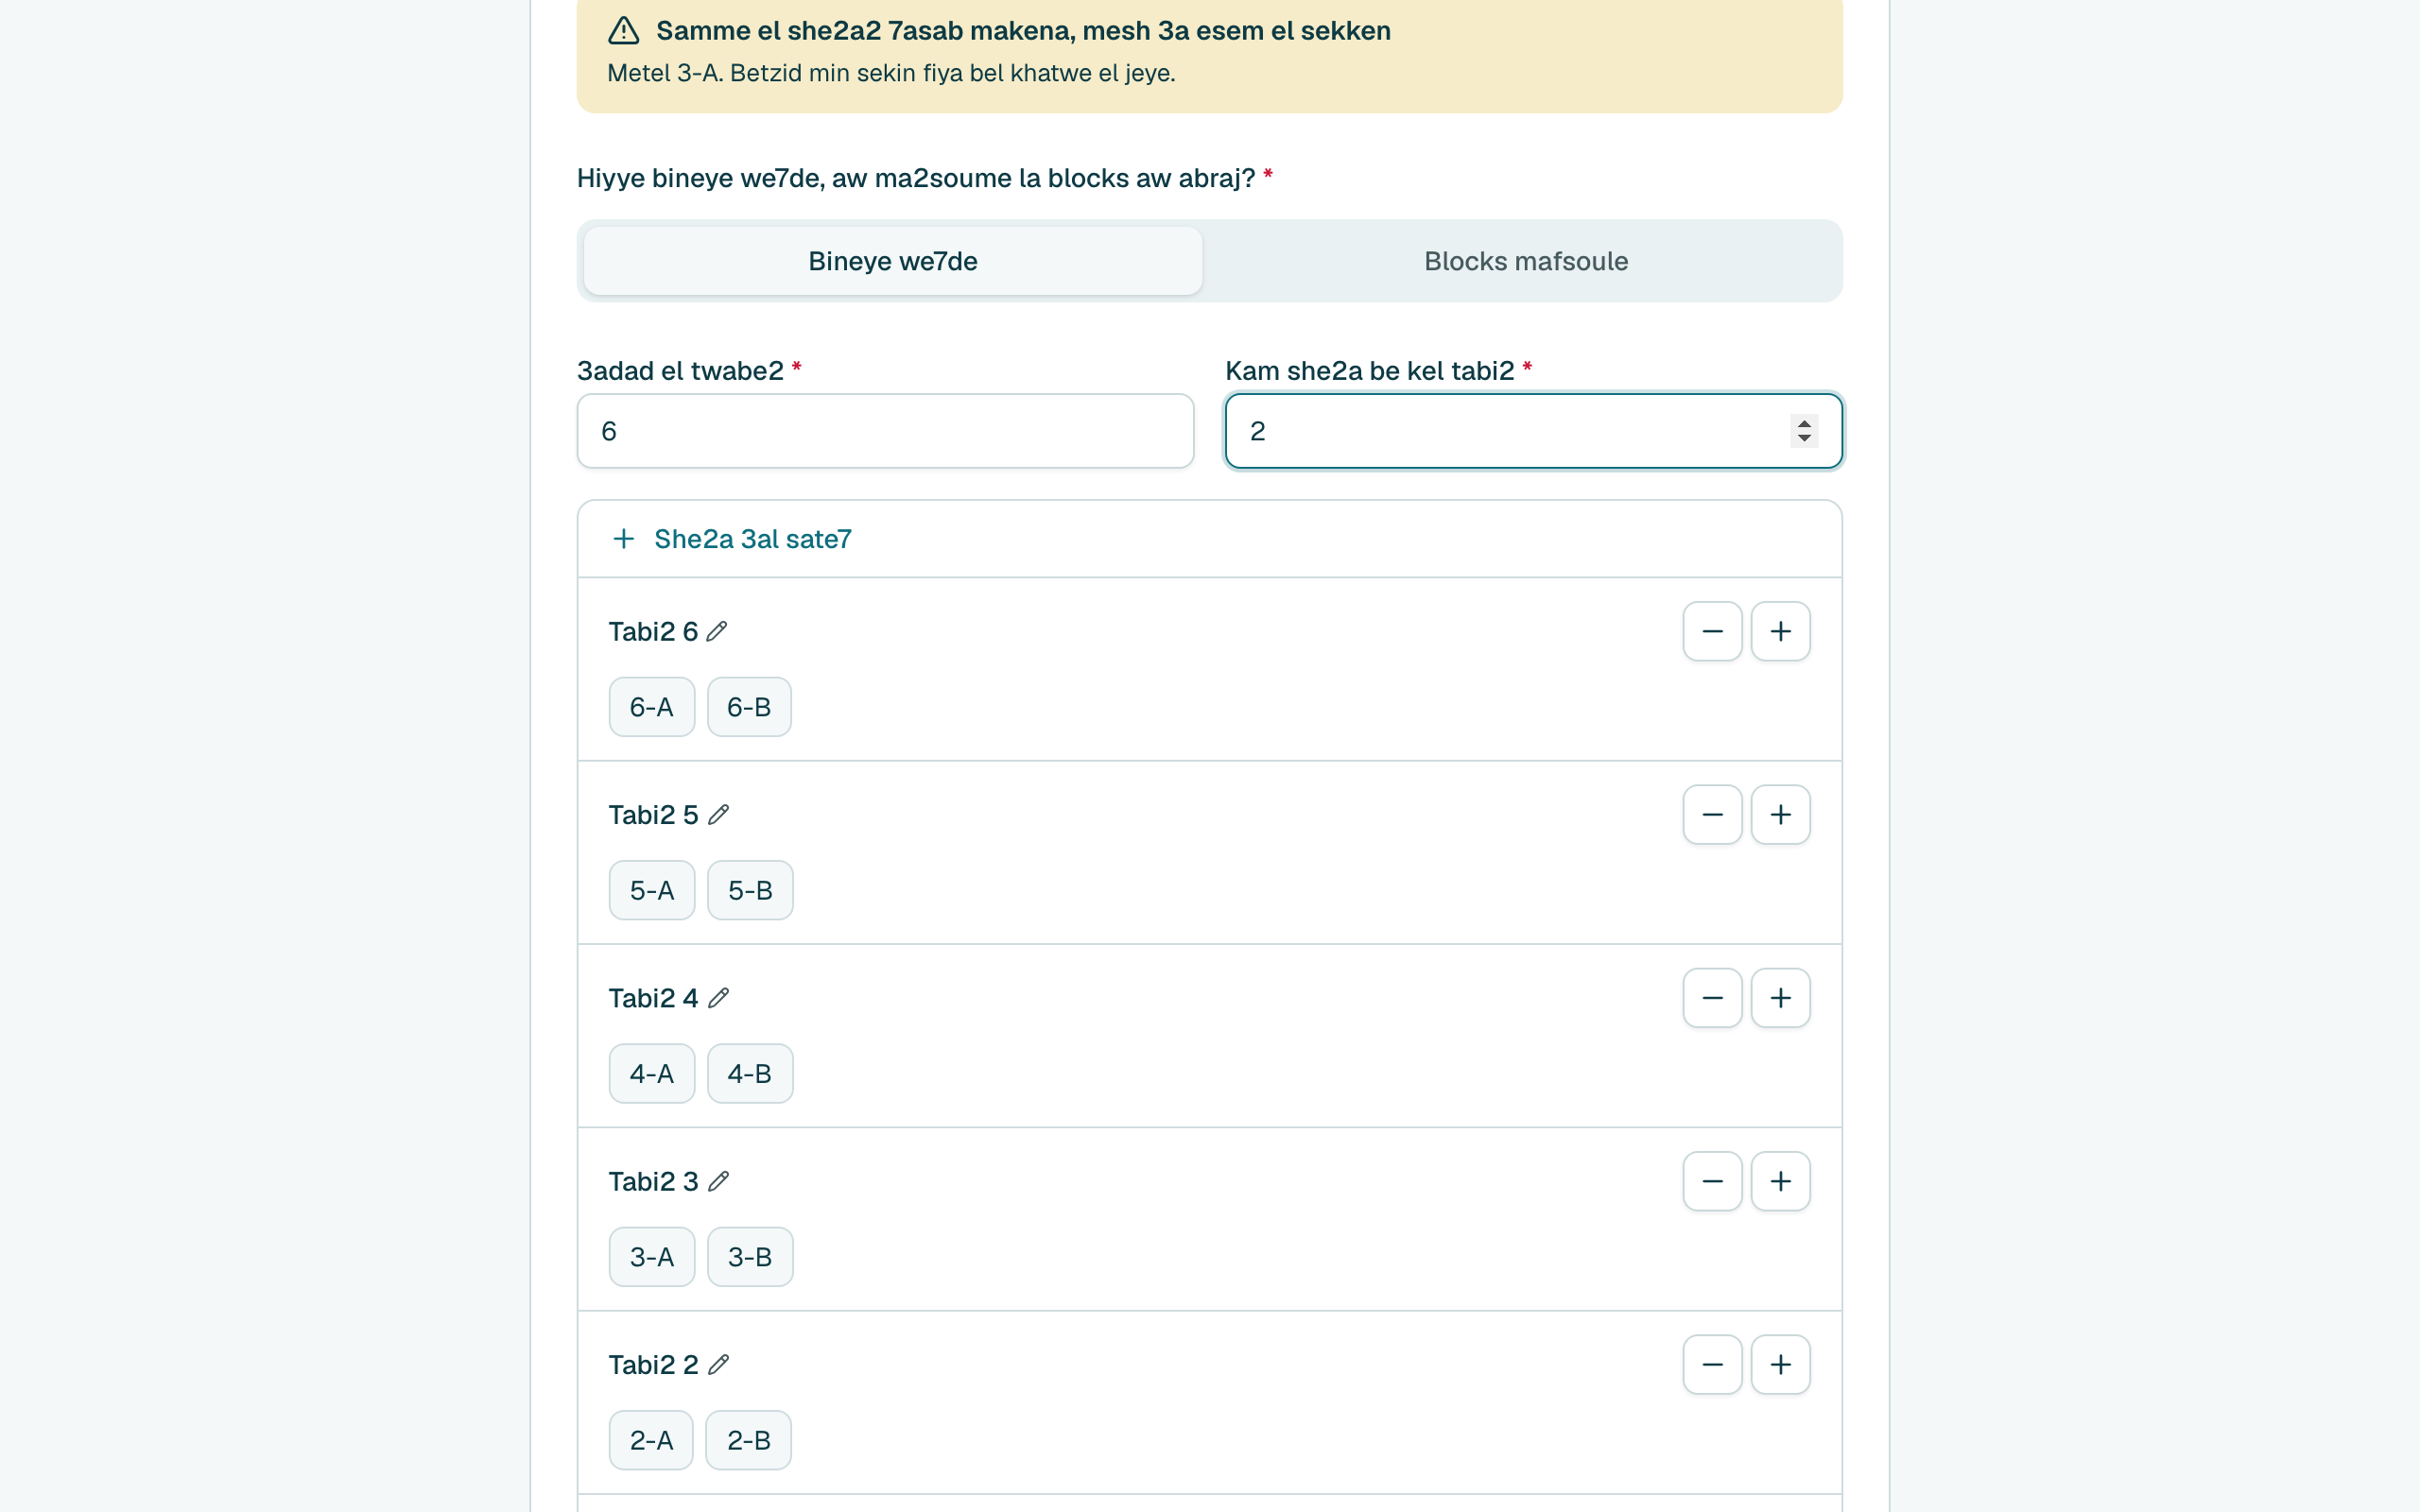This screenshot has height=1512, width=2420.
Task: Select apartment chip 6-A
Action: (x=651, y=707)
